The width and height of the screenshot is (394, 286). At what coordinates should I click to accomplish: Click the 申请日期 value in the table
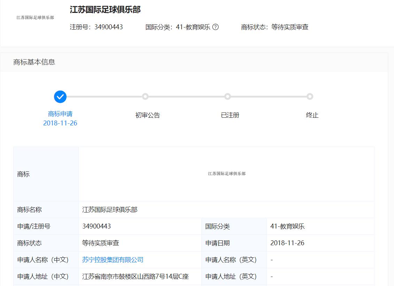click(287, 243)
